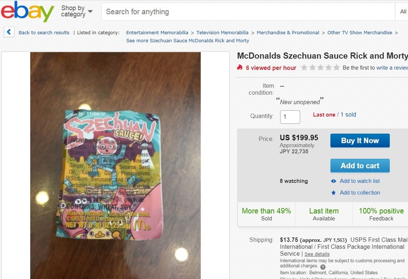
Task: Click the eBay logo
Action: [27, 11]
